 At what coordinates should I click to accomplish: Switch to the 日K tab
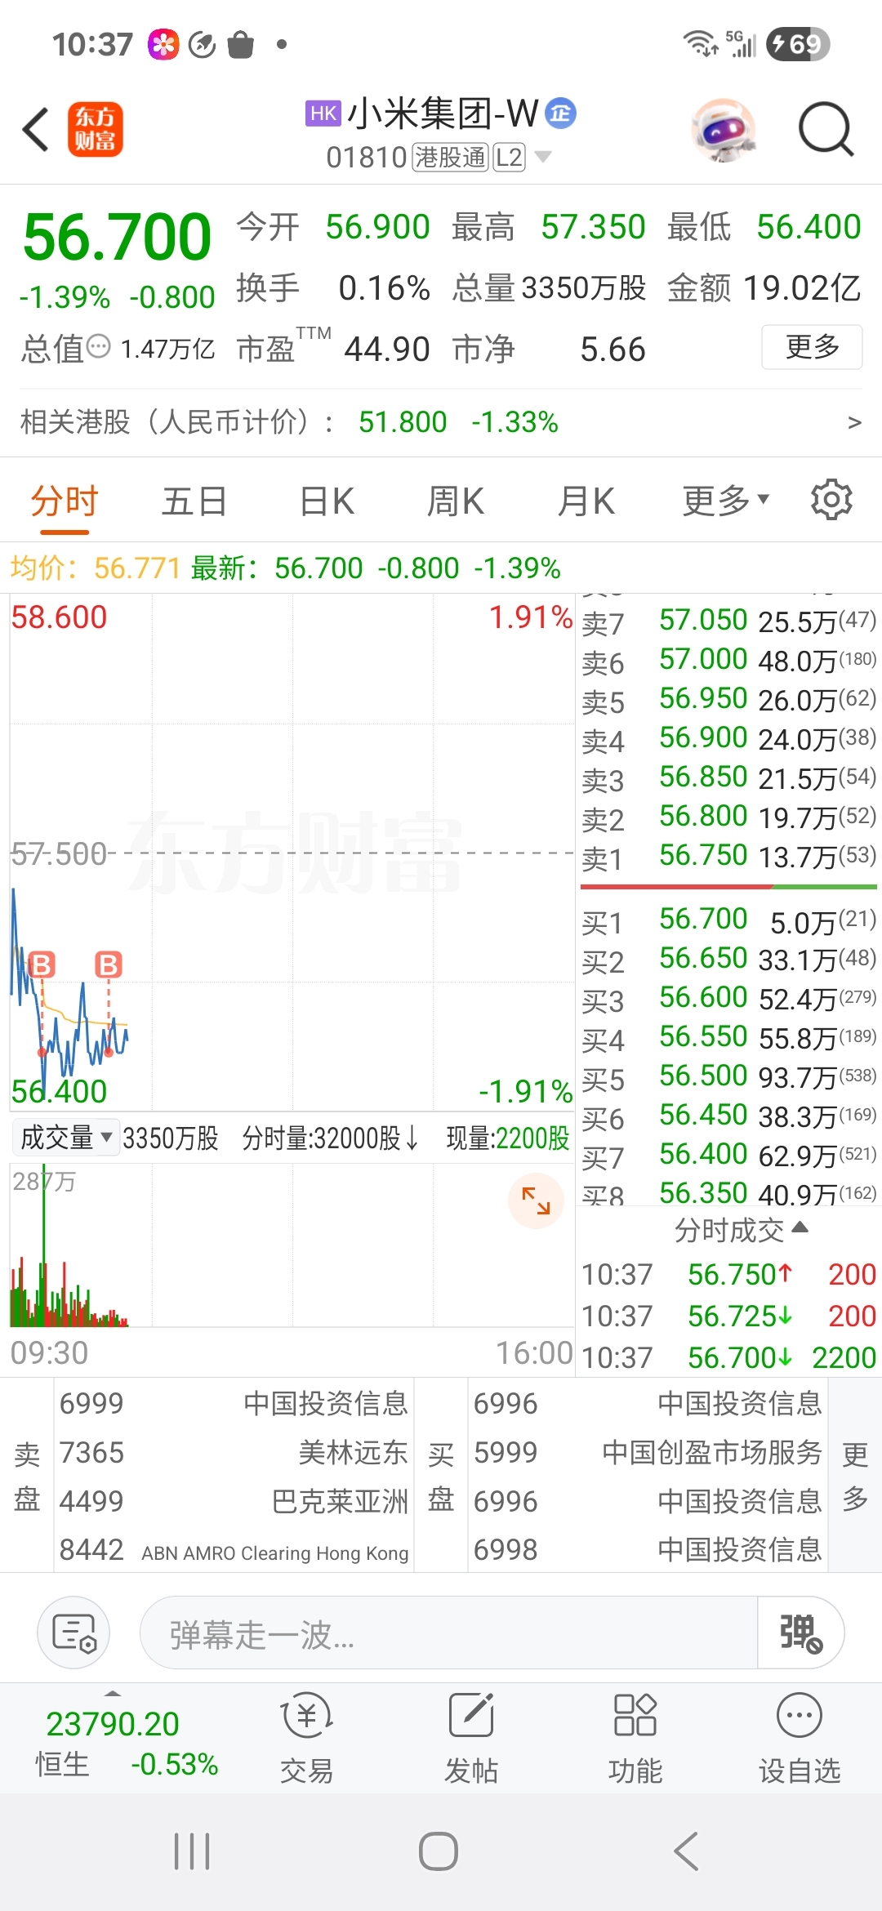[327, 501]
